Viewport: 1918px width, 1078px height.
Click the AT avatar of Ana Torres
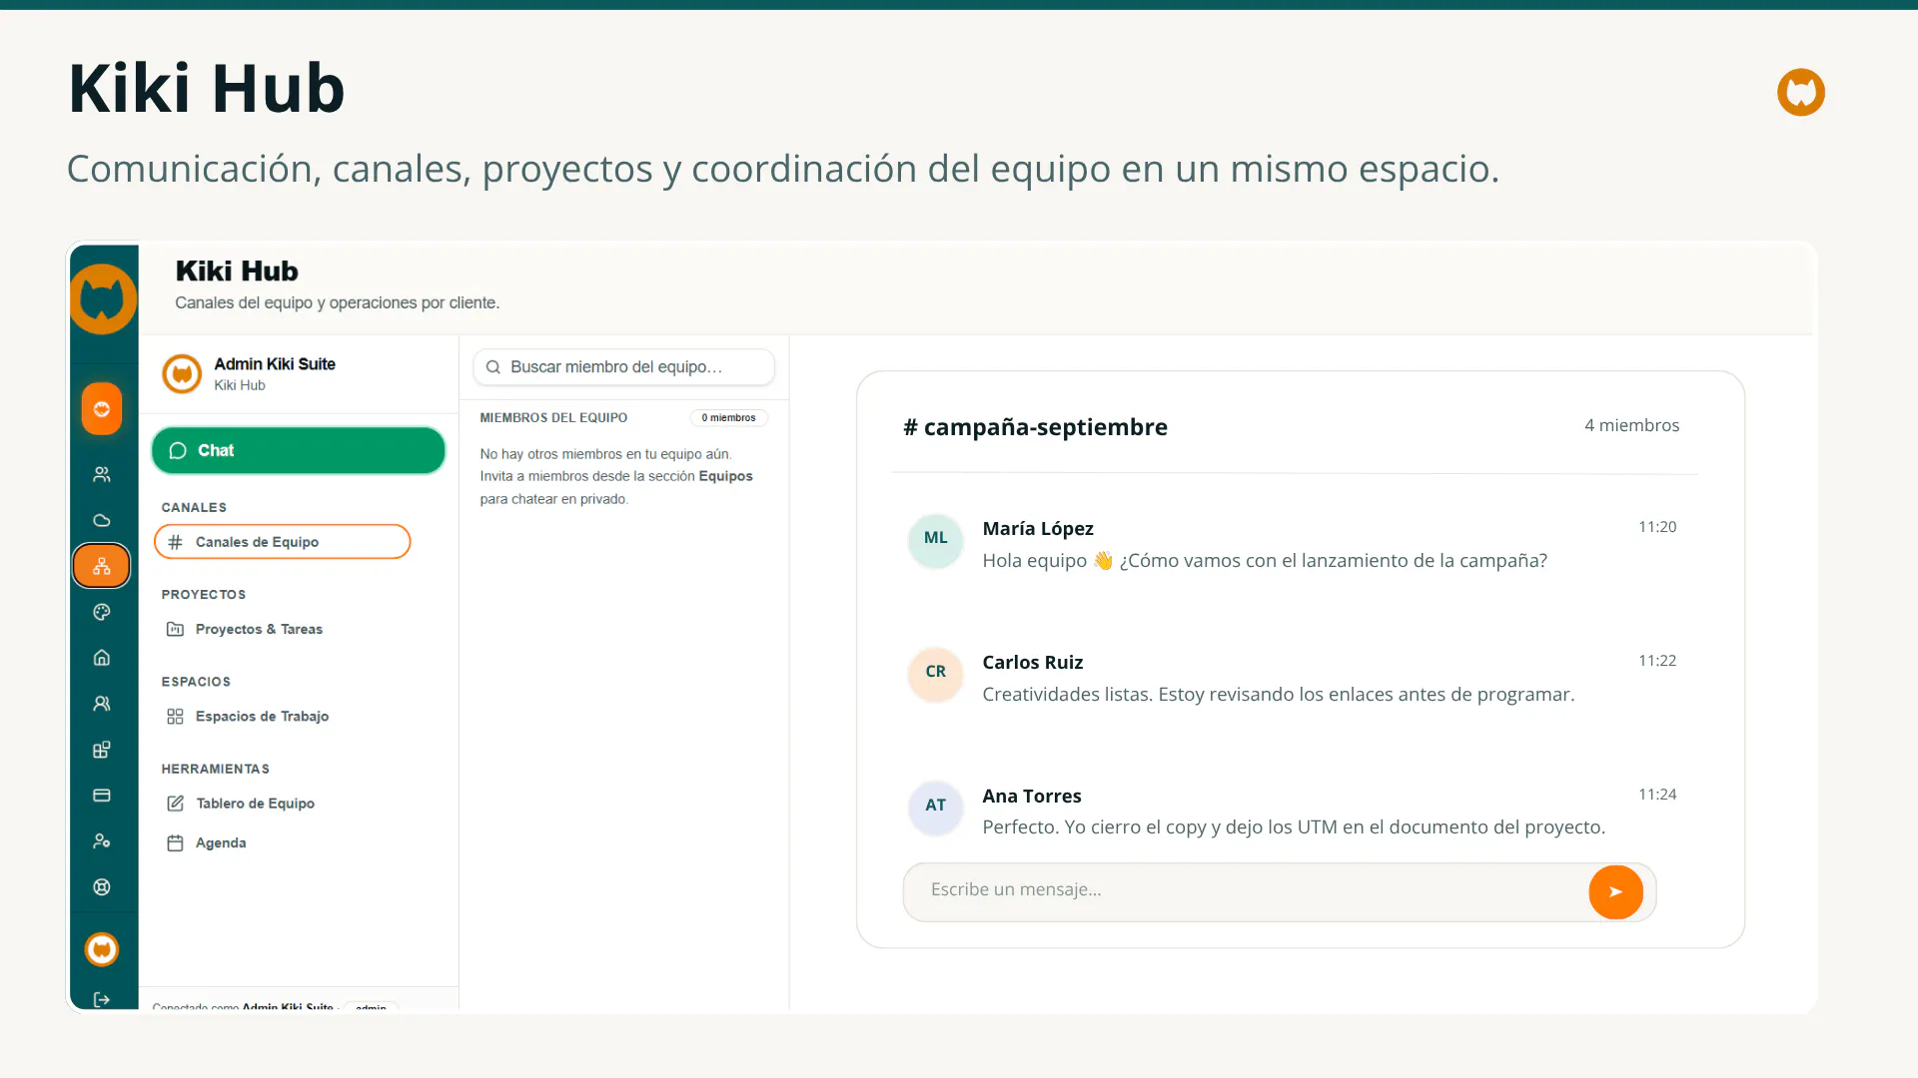pyautogui.click(x=935, y=807)
